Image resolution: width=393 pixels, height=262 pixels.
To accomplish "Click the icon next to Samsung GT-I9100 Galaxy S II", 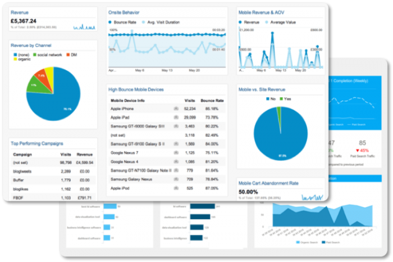I will [x=176, y=144].
